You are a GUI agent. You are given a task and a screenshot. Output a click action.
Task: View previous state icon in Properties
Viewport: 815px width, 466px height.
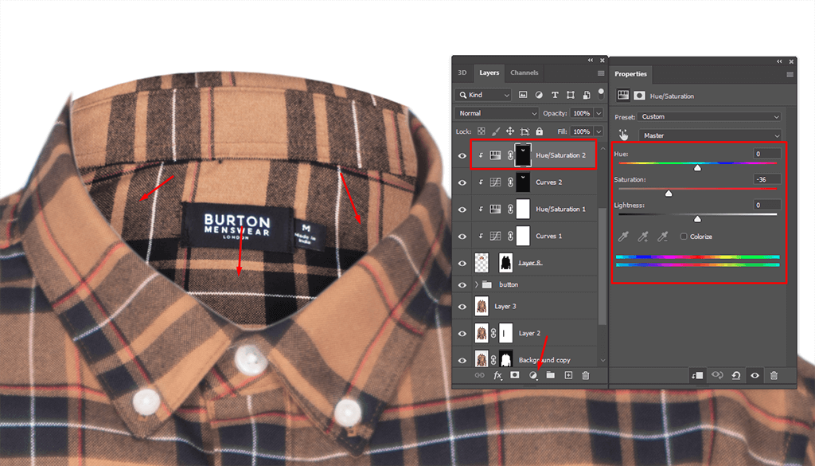[717, 375]
